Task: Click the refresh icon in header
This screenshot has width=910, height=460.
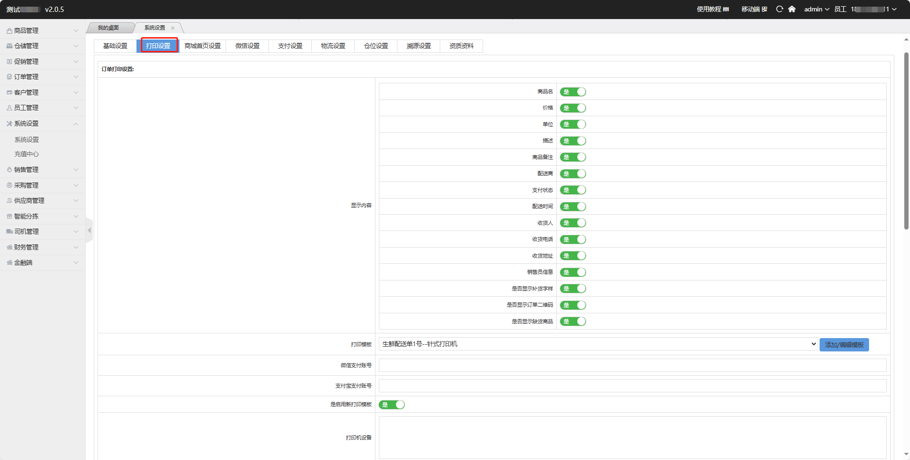Action: tap(779, 9)
